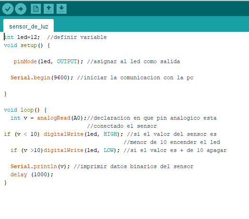Click the 'OUTPUT' keyword
249x219 pixels.
[x=67, y=62]
